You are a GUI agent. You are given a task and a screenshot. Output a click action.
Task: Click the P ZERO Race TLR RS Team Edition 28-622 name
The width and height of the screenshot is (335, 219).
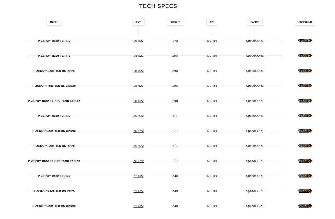[54, 101]
